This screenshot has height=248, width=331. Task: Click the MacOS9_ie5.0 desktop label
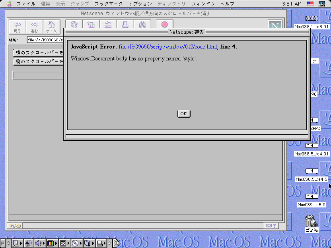(x=312, y=205)
